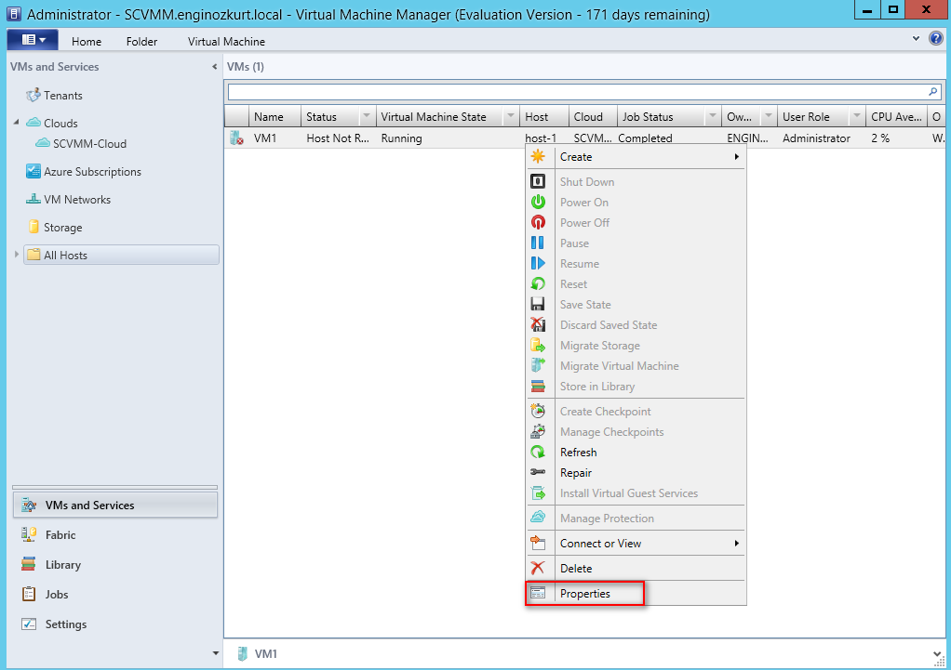Open the Virtual Machine State filter dropdown
This screenshot has width=951, height=670.
pos(511,116)
